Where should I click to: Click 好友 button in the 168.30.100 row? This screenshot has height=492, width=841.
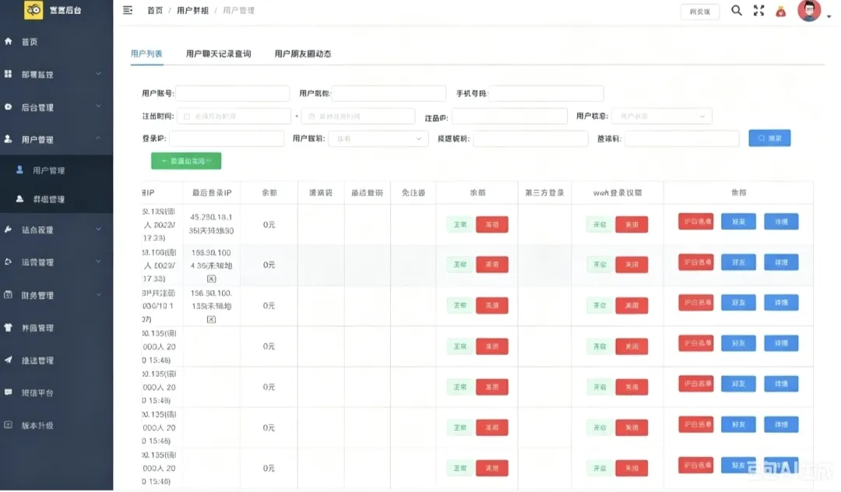click(738, 262)
